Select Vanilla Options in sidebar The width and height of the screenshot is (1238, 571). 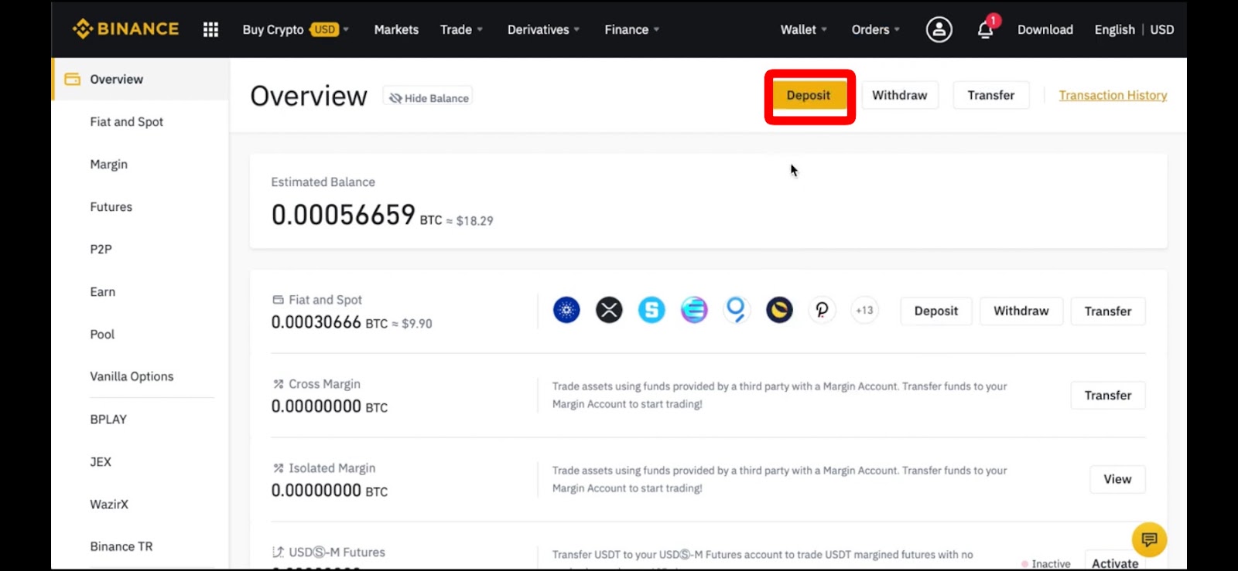click(132, 376)
